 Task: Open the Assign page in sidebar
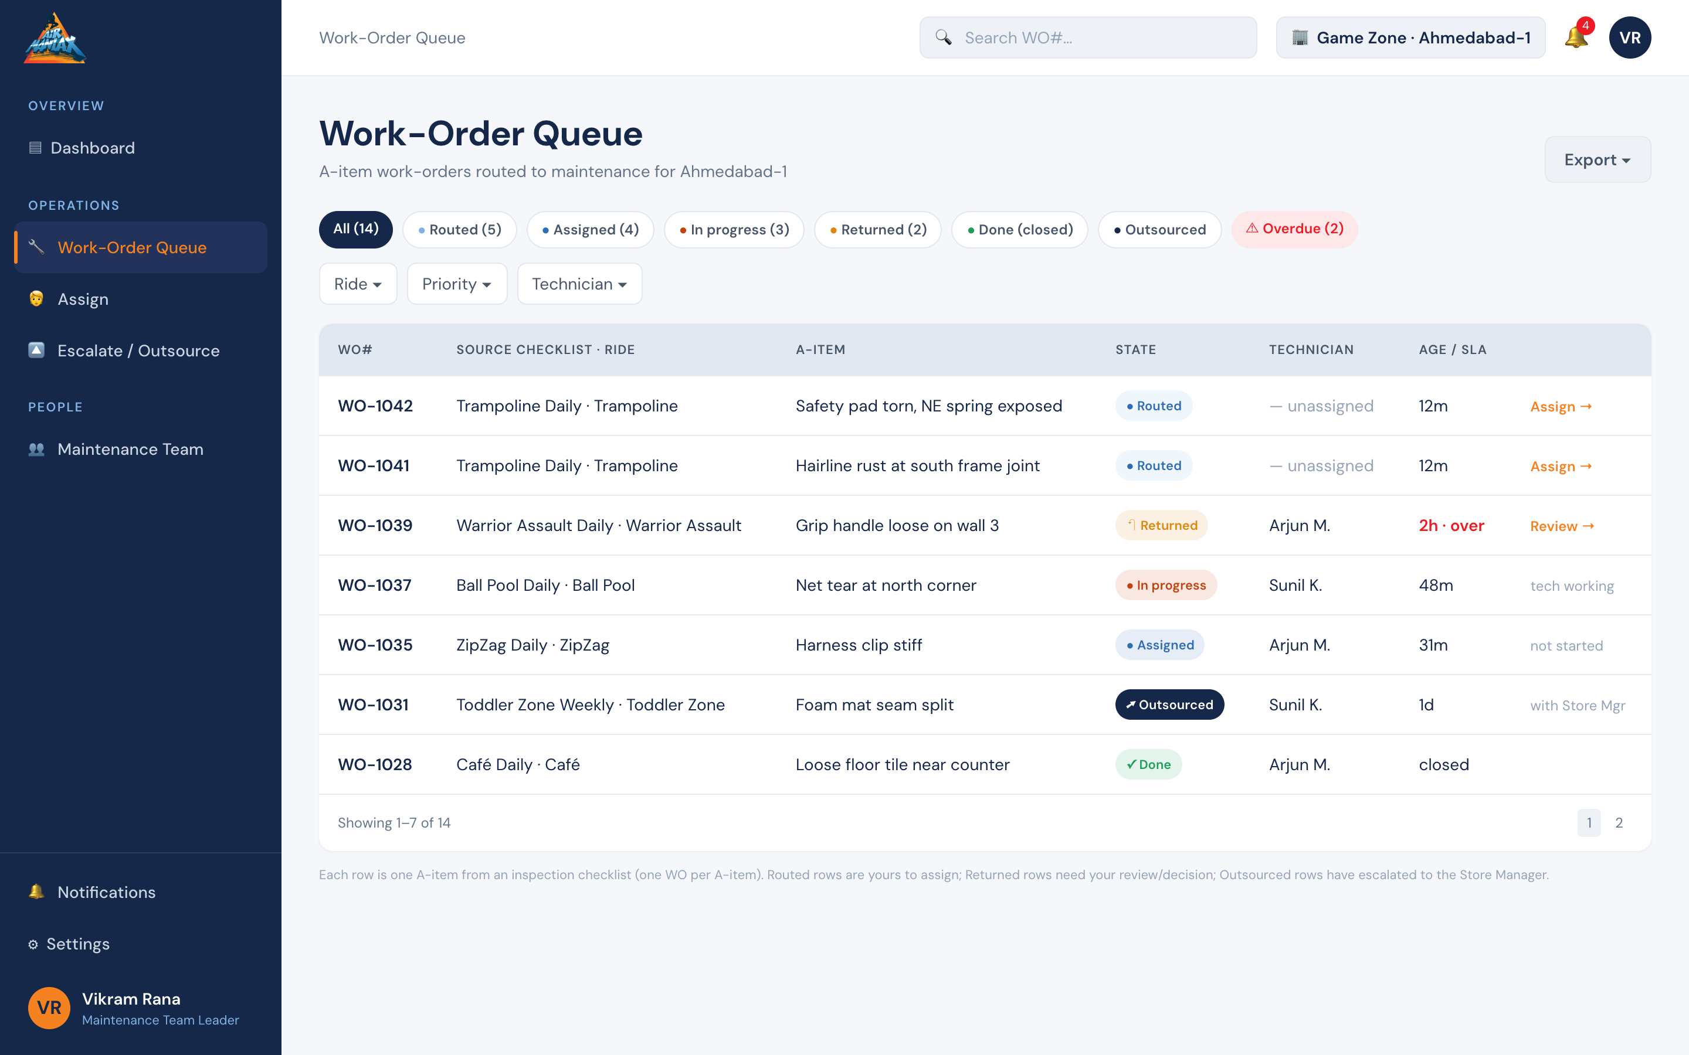tap(141, 299)
